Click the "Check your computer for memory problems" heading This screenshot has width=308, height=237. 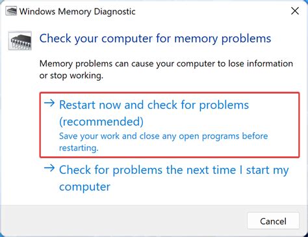[155, 39]
